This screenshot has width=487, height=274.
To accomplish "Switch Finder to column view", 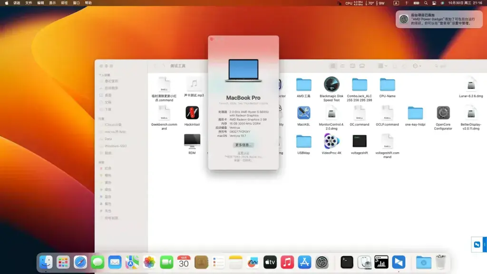I will (x=352, y=66).
